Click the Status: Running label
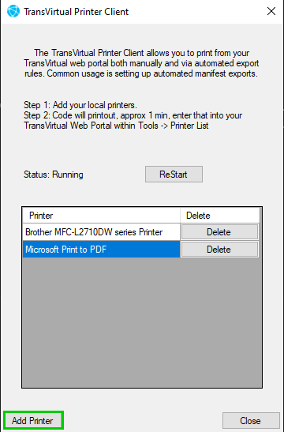Viewport: 284px width, 432px height. (54, 175)
